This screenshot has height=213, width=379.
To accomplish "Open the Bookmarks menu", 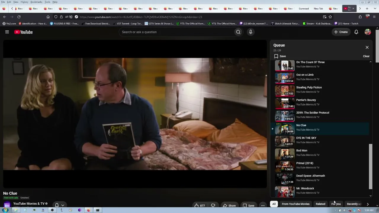I will pos(36,2).
